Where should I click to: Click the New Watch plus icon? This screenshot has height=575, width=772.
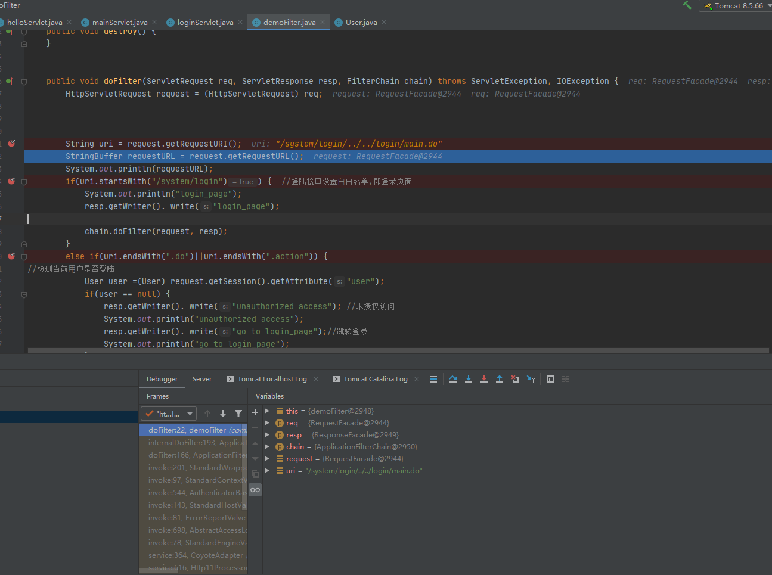pos(255,412)
